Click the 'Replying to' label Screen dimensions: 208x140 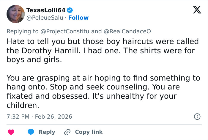tap(22, 31)
